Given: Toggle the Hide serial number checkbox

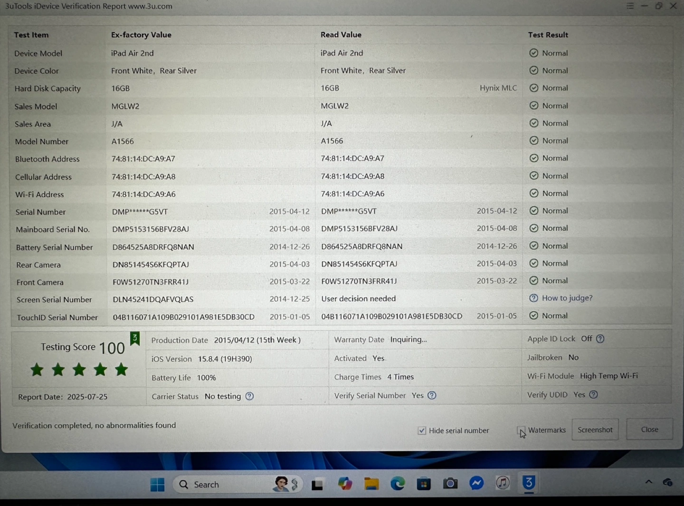Looking at the screenshot, I should [422, 430].
